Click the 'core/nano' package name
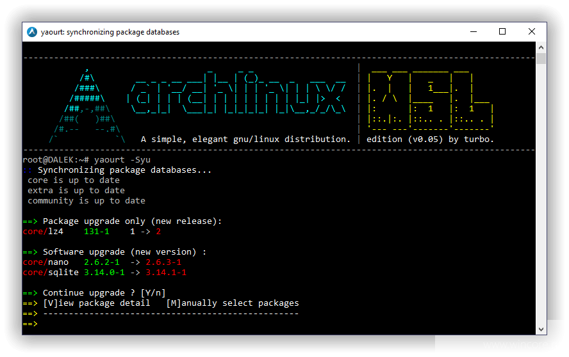 (x=45, y=262)
